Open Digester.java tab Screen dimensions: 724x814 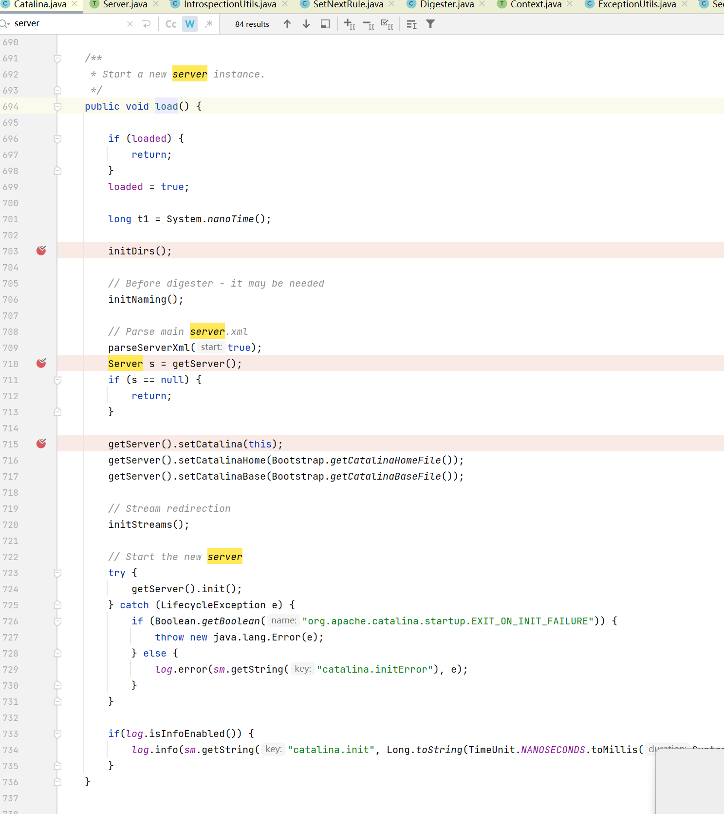point(447,4)
